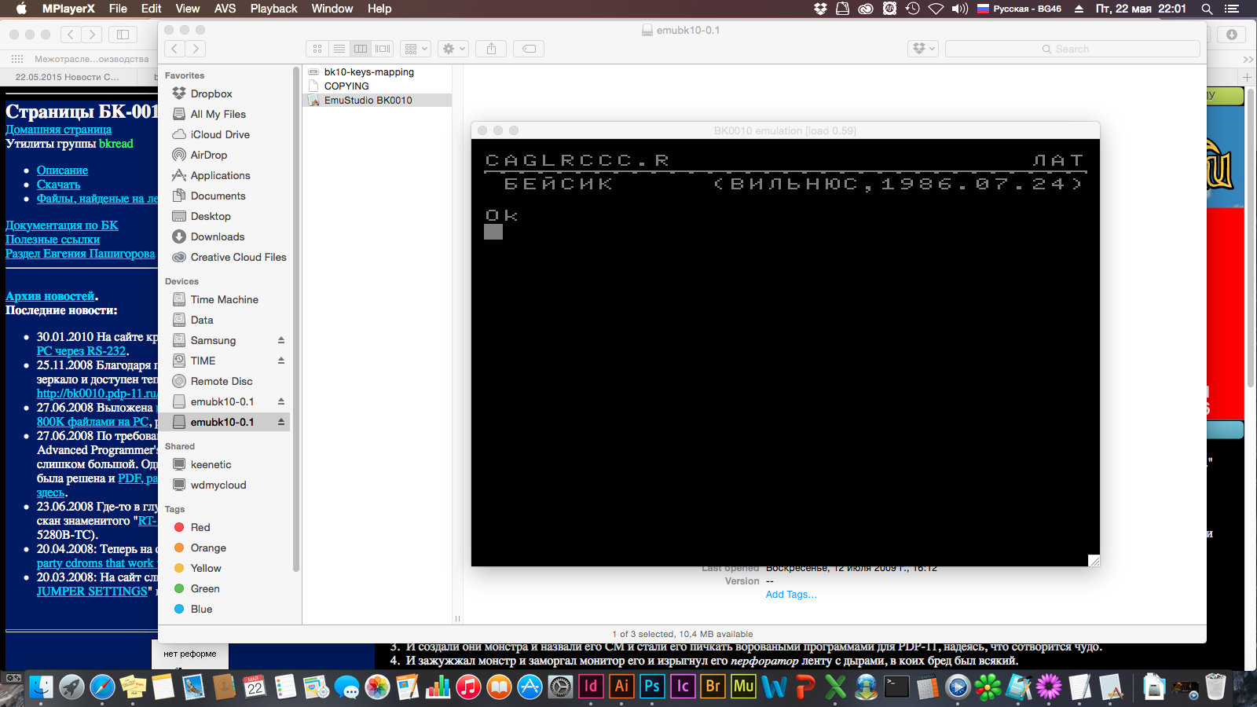Open Illustrator from the Dock

coord(621,687)
